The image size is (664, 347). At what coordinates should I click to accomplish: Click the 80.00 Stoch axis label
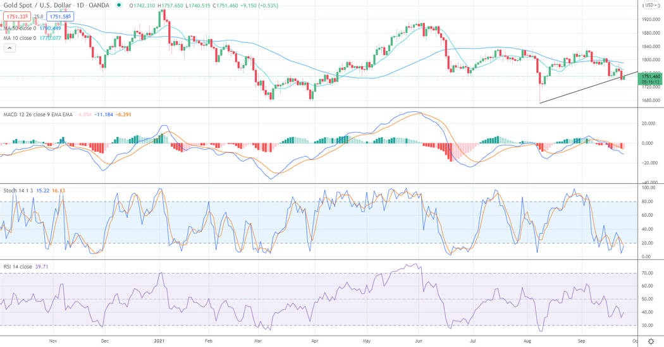pyautogui.click(x=649, y=202)
